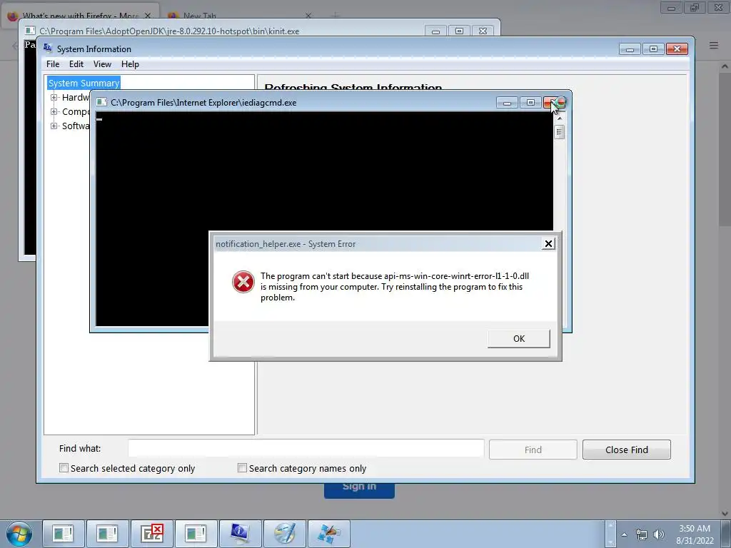Open the Windows Start menu
The height and width of the screenshot is (548, 731).
click(x=19, y=534)
